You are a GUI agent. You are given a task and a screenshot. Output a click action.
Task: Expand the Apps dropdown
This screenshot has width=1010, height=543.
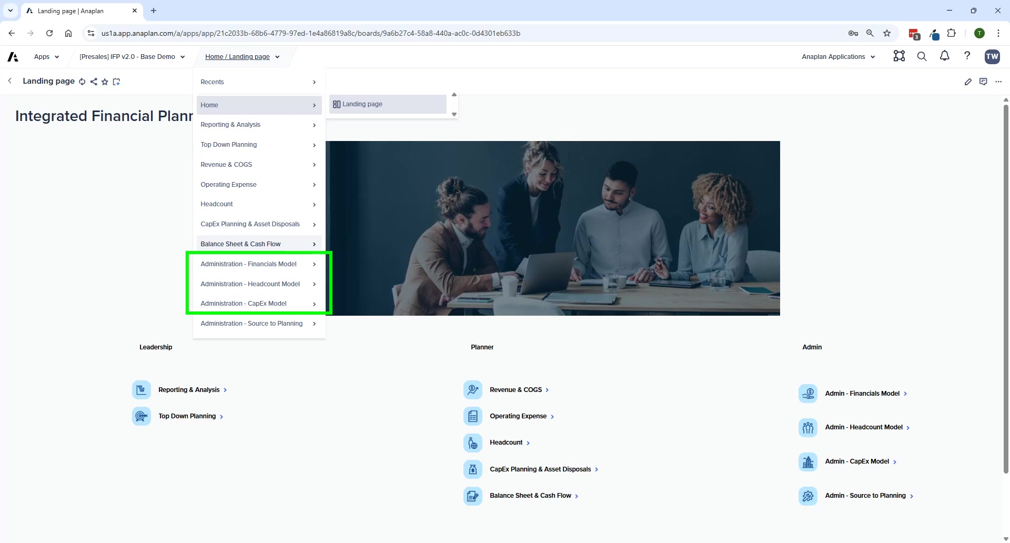[46, 56]
